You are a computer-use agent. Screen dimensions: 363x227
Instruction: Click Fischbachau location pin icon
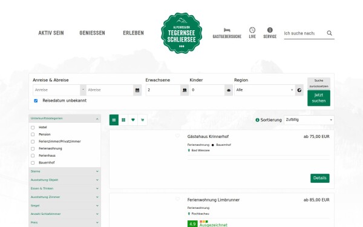[x=189, y=214]
